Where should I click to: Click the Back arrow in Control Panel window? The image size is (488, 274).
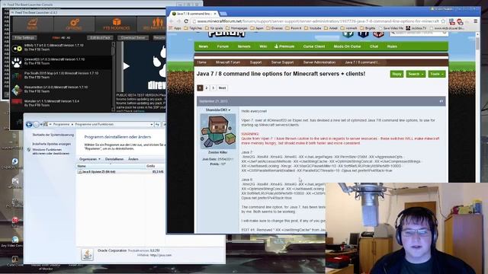29,124
